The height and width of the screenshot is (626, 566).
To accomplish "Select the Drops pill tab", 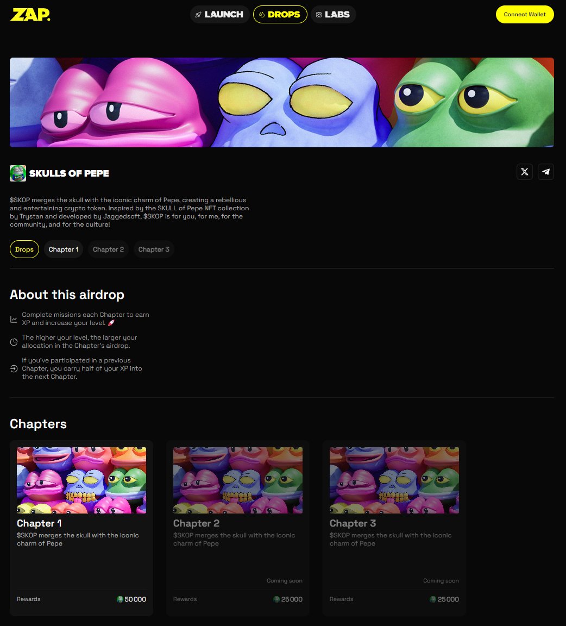I will point(24,249).
